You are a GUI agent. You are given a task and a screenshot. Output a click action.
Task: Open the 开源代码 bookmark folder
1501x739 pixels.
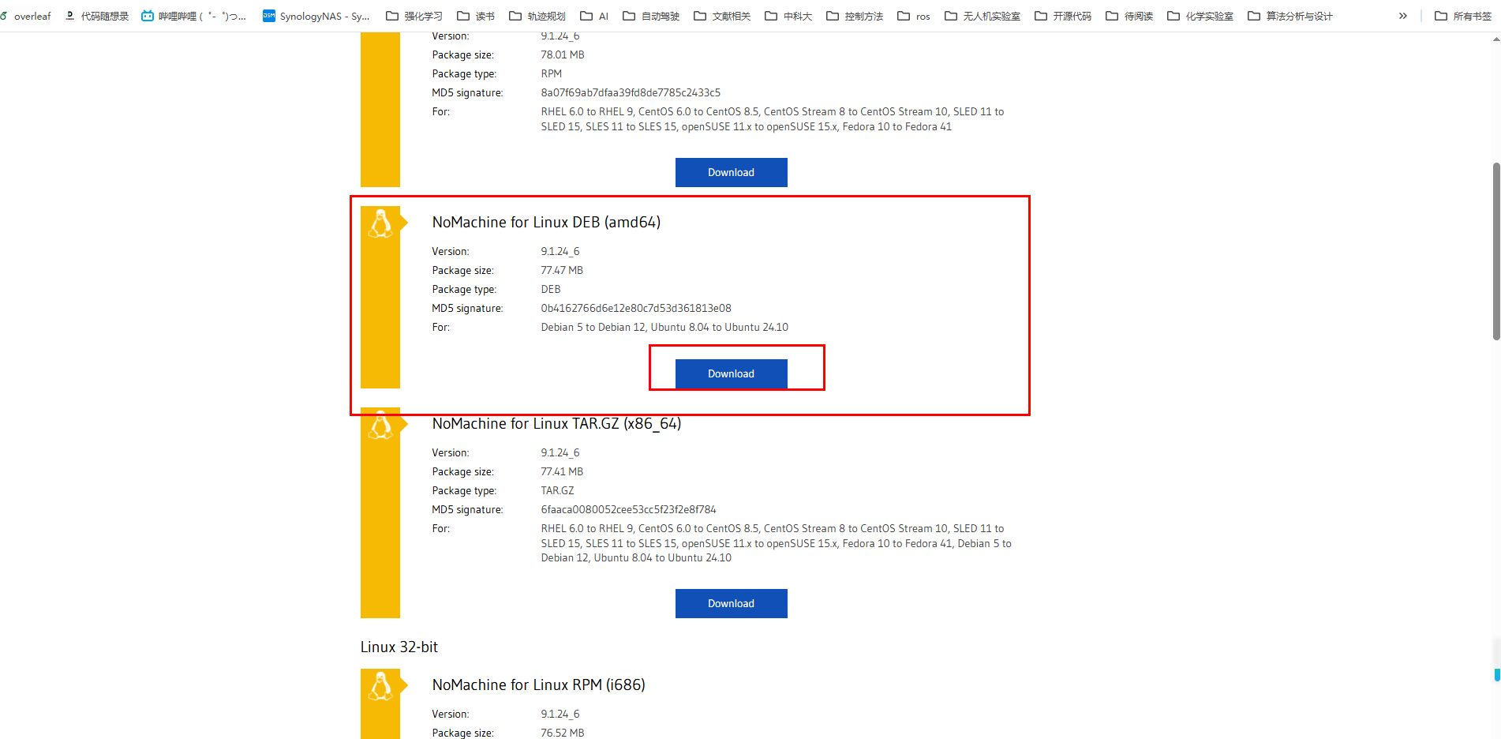pyautogui.click(x=1063, y=16)
